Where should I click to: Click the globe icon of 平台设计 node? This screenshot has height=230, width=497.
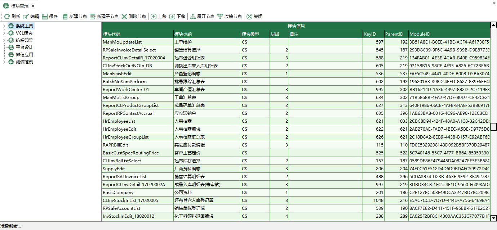point(11,48)
